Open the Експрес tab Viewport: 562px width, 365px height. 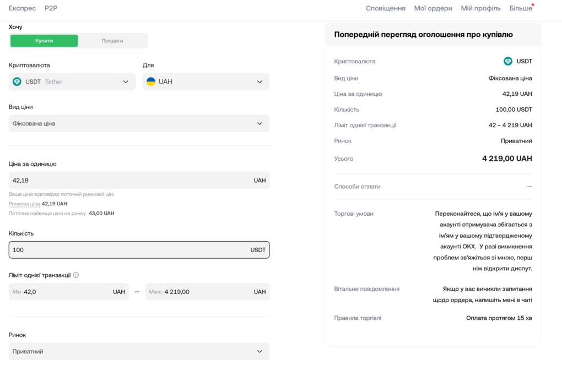[x=22, y=8]
